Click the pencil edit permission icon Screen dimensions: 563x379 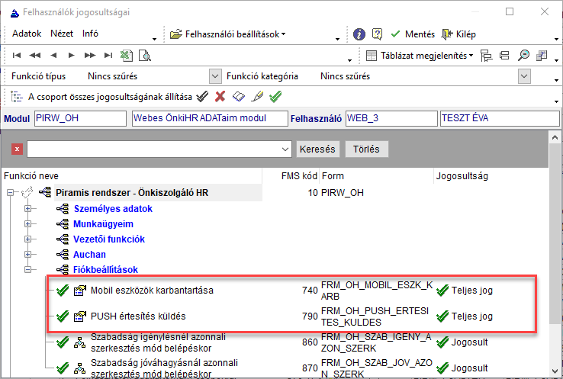click(x=257, y=96)
